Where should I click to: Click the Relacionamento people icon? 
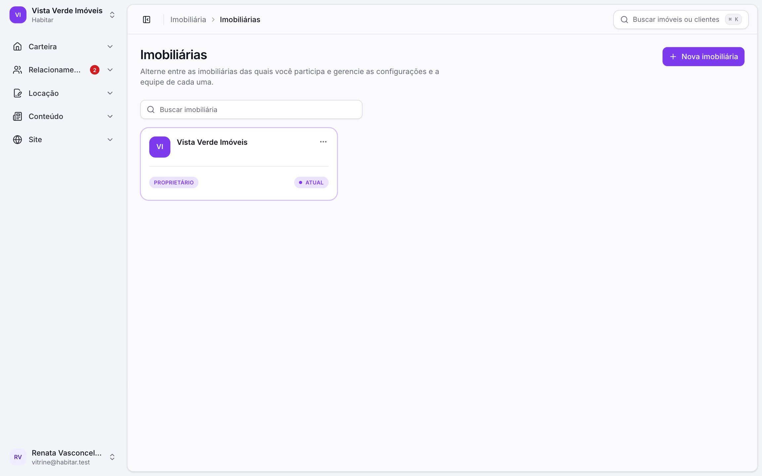pos(18,70)
